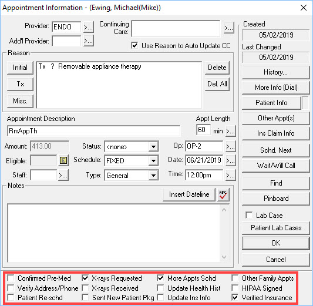The width and height of the screenshot is (313, 306).
Task: Open the Staff search button
Action: (x=63, y=175)
